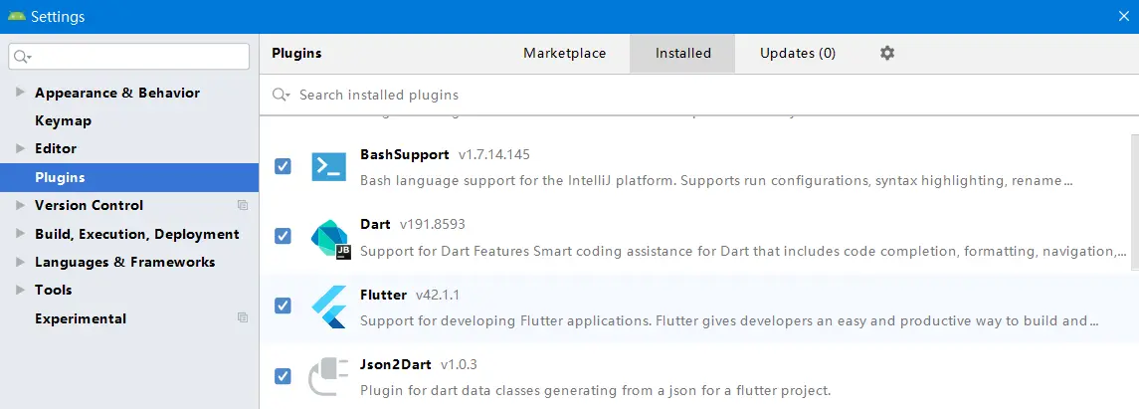Select the Languages & Frameworks label
Image resolution: width=1139 pixels, height=409 pixels.
[x=125, y=263]
